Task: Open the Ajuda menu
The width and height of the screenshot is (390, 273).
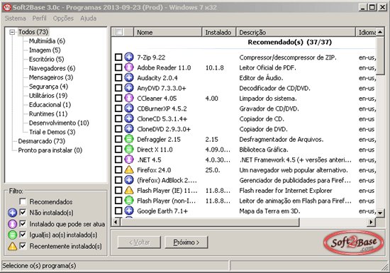Action: click(89, 18)
